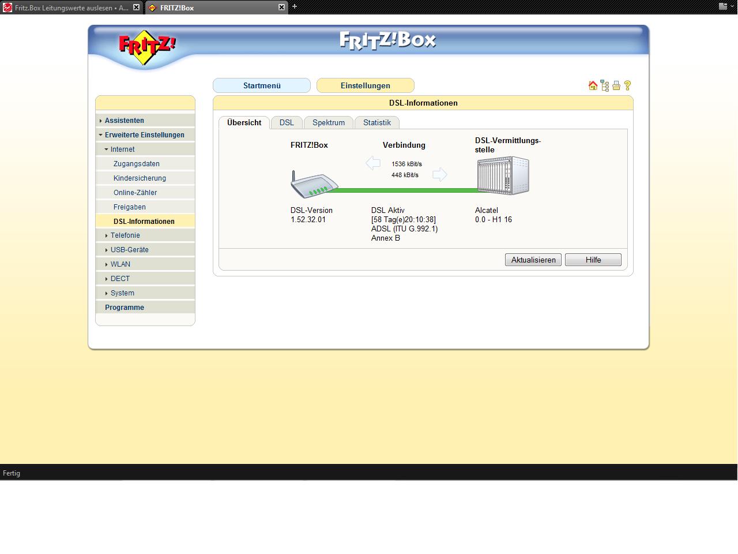This screenshot has width=738, height=554.
Task: Expand the Assistenten menu section
Action: [x=125, y=121]
